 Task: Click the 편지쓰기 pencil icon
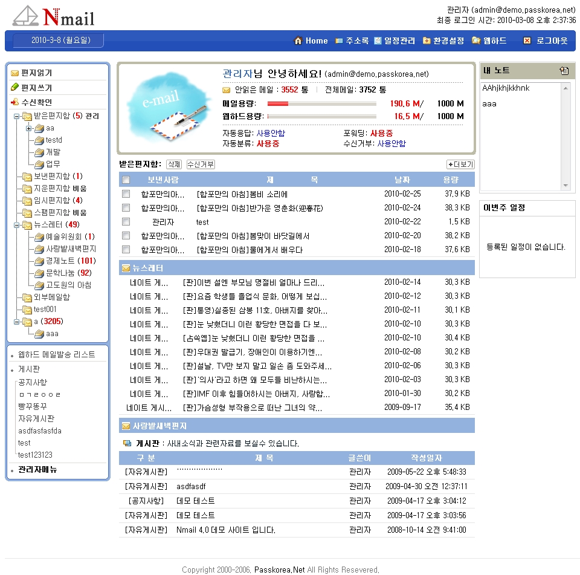pos(15,88)
